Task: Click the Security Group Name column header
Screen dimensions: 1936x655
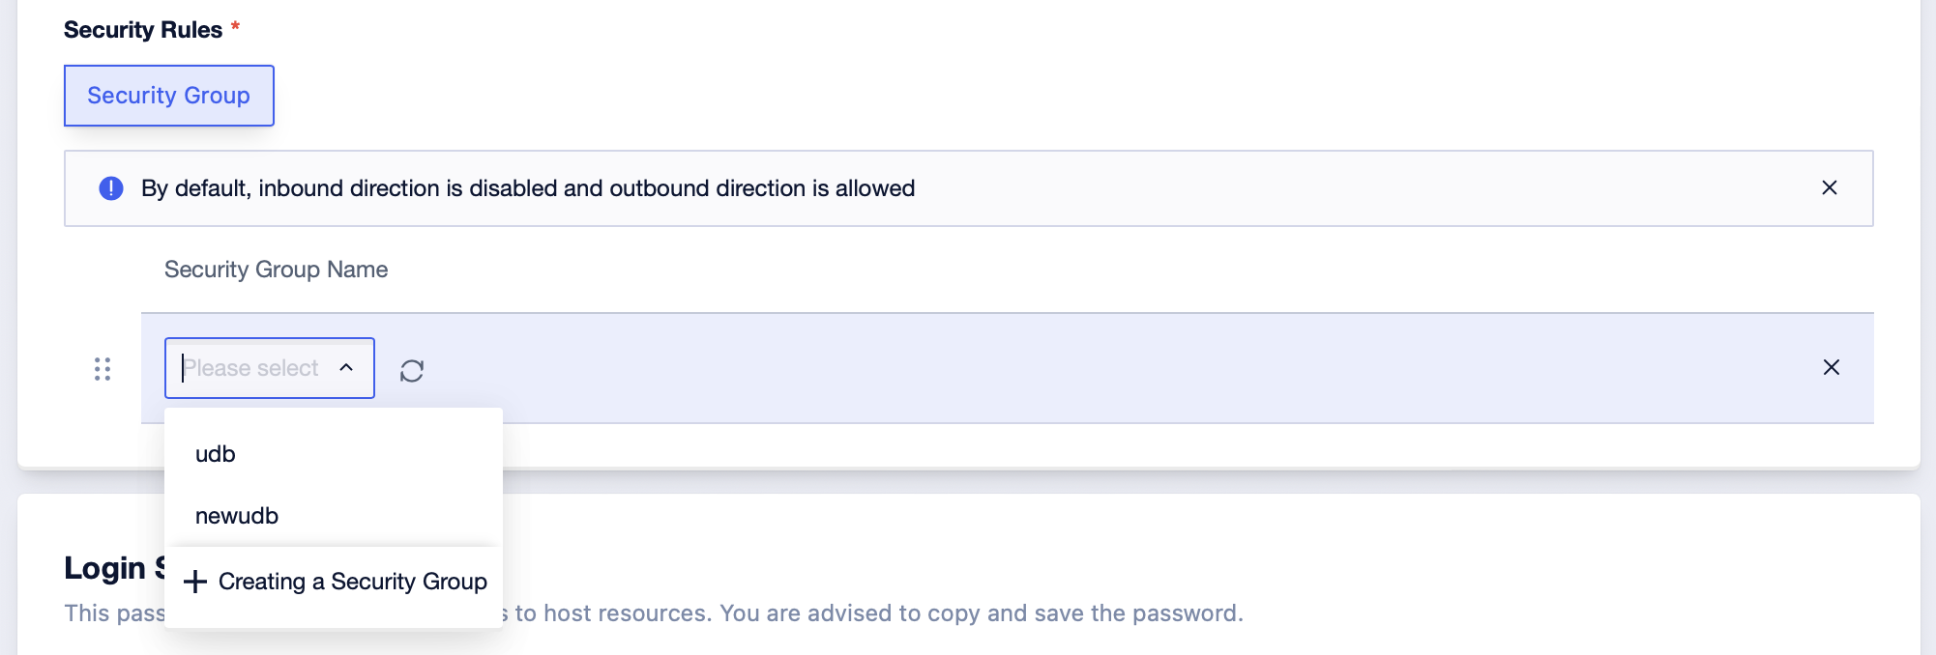Action: tap(276, 270)
